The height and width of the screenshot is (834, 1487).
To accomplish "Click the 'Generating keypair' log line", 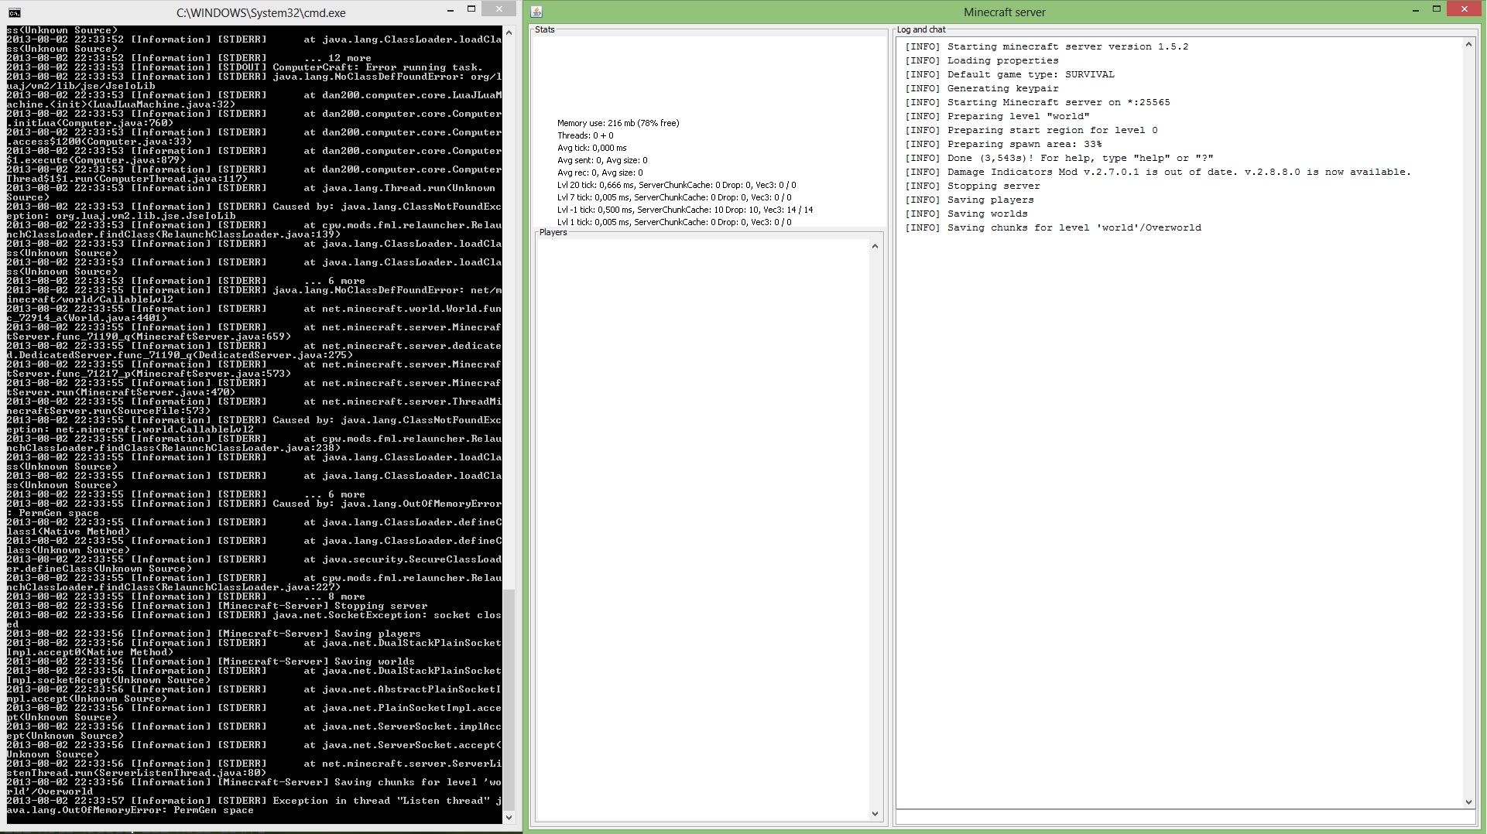I will [x=982, y=89].
